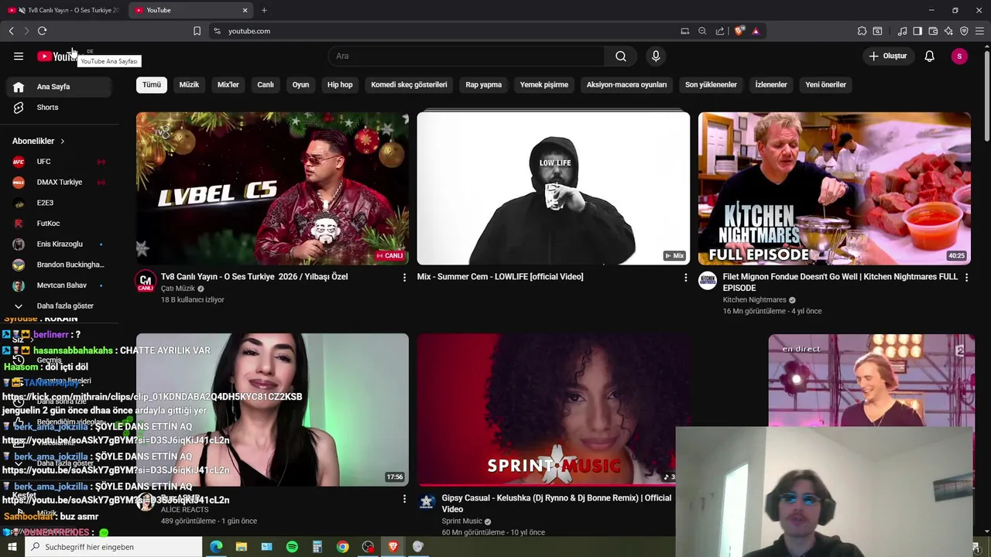Open the FutKoc subscription channel
Viewport: 991px width, 557px height.
coord(59,224)
